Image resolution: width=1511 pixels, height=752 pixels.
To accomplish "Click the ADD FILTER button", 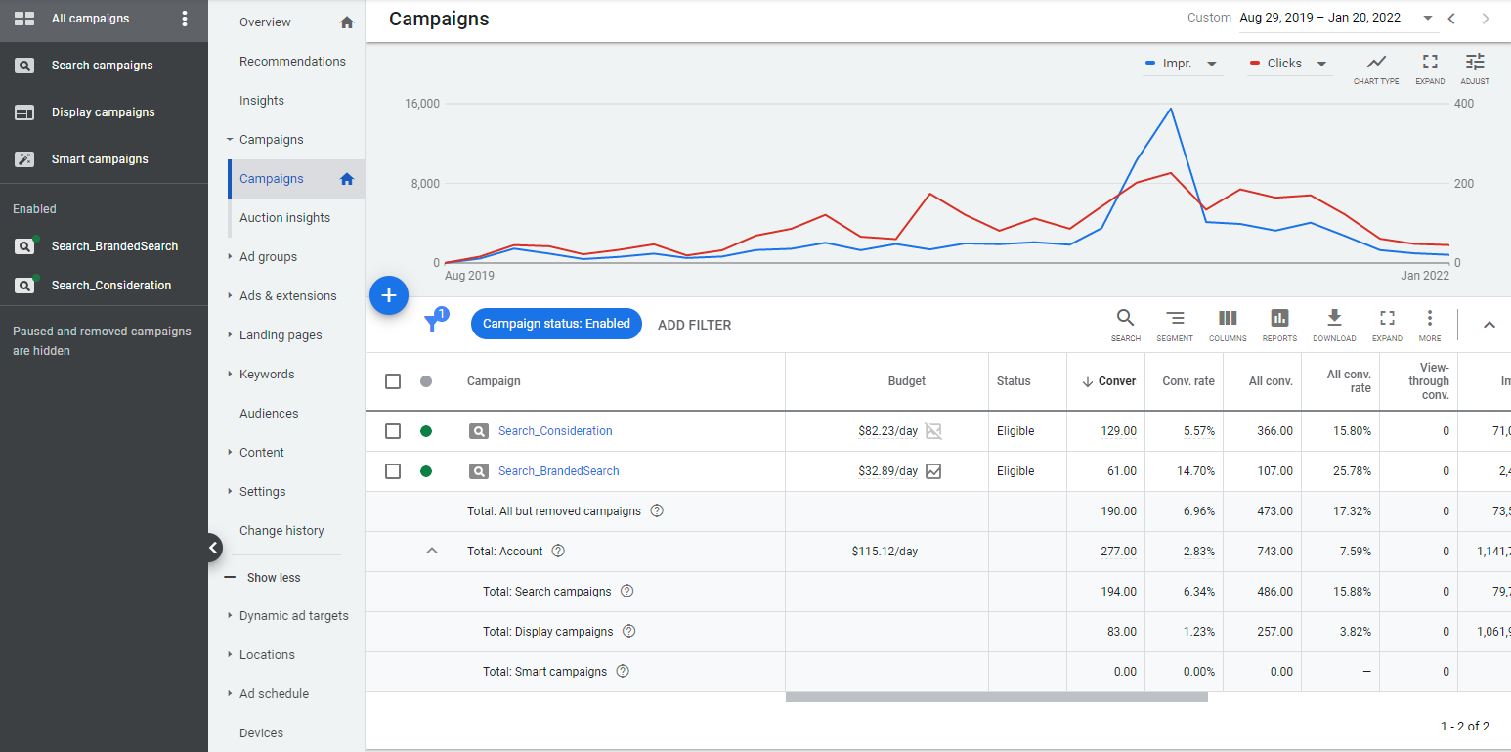I will [x=694, y=324].
